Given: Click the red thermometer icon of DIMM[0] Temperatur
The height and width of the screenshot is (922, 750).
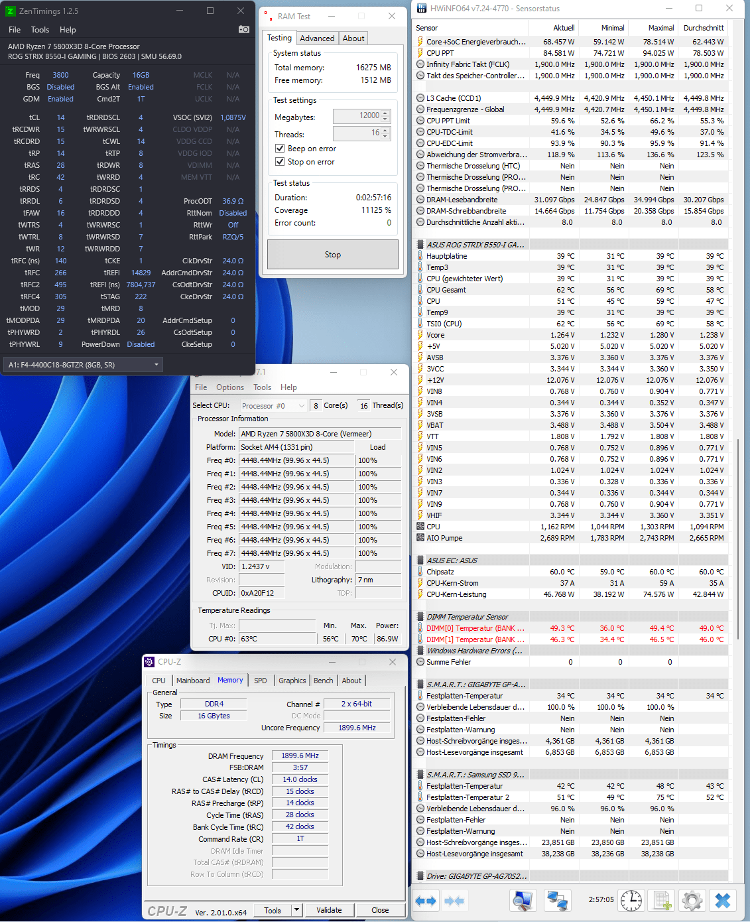Looking at the screenshot, I should [x=420, y=628].
